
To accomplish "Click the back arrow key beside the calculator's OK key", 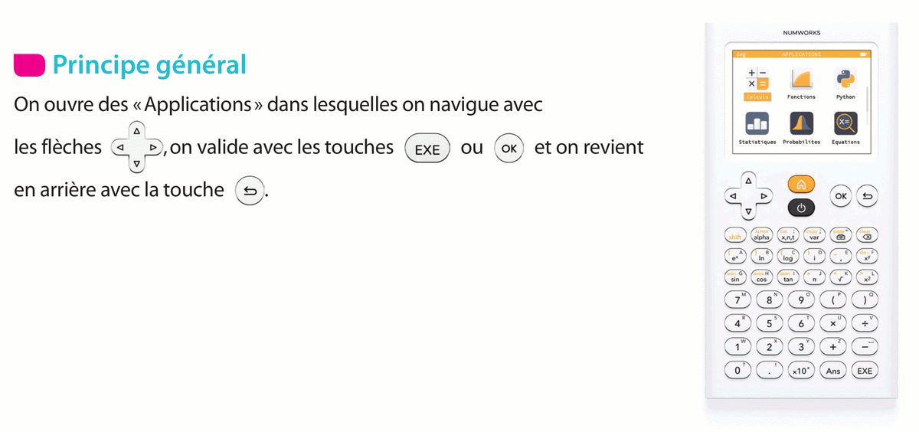I will tap(867, 196).
